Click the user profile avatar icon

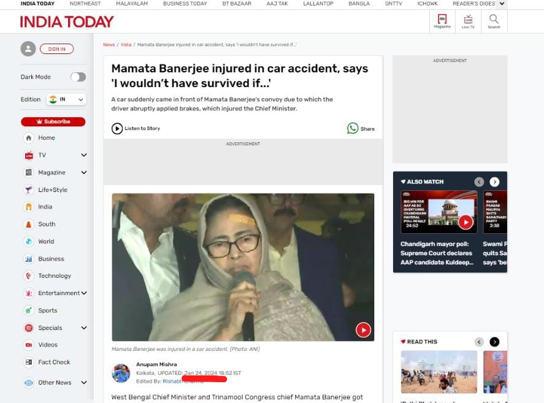pyautogui.click(x=28, y=49)
